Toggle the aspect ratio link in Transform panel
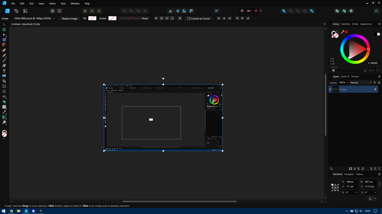The height and width of the screenshot is (214, 382). (379, 184)
